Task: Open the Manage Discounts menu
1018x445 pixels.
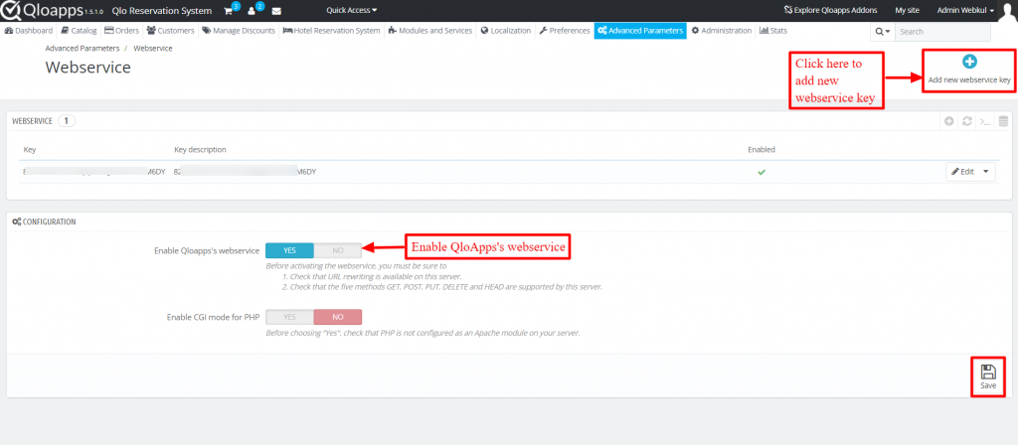Action: [x=239, y=31]
